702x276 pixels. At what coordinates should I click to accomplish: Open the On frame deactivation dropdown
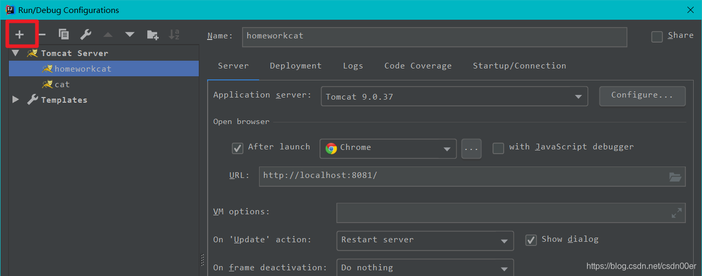425,268
